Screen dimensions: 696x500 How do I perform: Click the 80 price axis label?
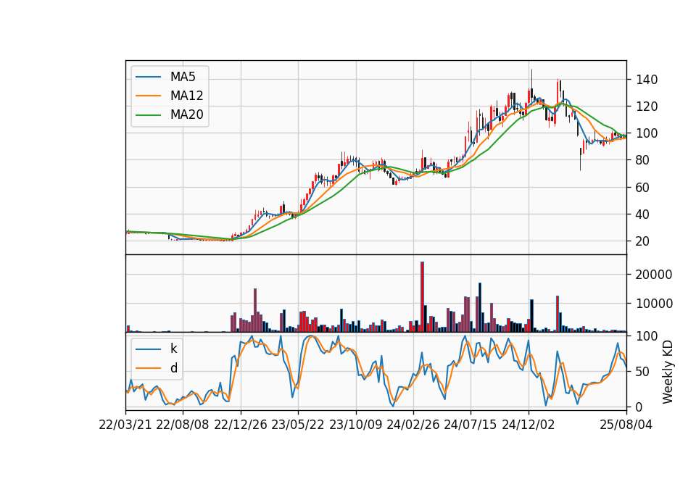point(643,160)
